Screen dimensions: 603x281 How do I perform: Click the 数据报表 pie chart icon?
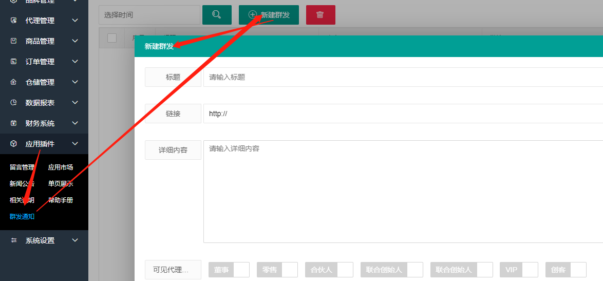point(14,103)
